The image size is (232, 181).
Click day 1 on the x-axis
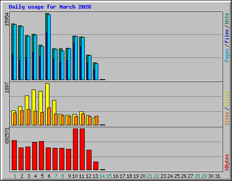tap(15, 176)
